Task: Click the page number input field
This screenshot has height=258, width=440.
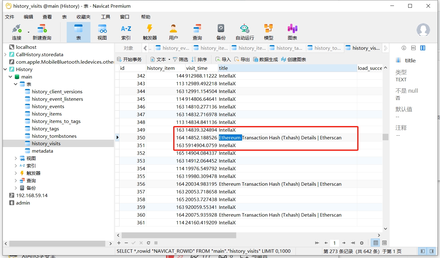Action: click(335, 243)
